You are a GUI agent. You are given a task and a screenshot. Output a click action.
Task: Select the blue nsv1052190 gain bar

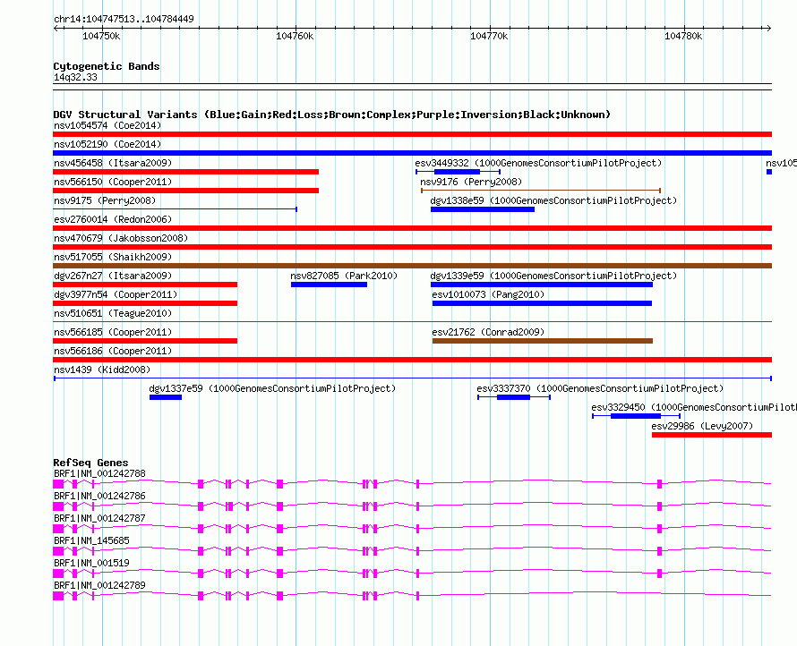click(412, 153)
